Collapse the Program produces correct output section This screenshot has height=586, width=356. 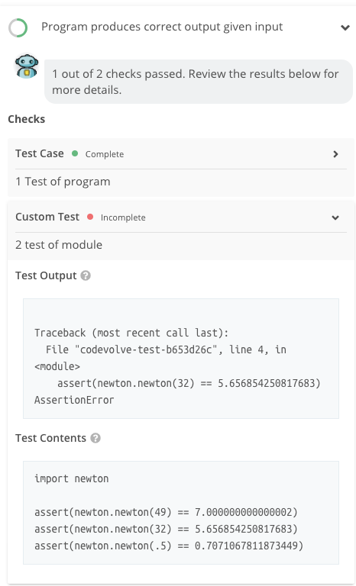345,27
